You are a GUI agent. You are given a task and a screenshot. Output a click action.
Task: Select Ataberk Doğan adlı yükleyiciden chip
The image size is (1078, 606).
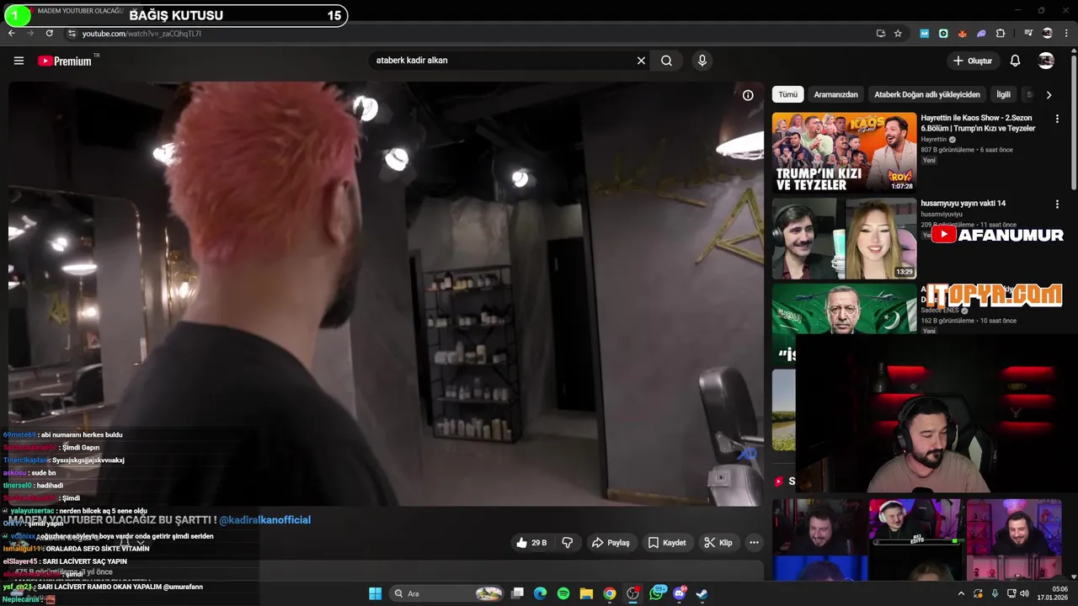[x=927, y=95]
